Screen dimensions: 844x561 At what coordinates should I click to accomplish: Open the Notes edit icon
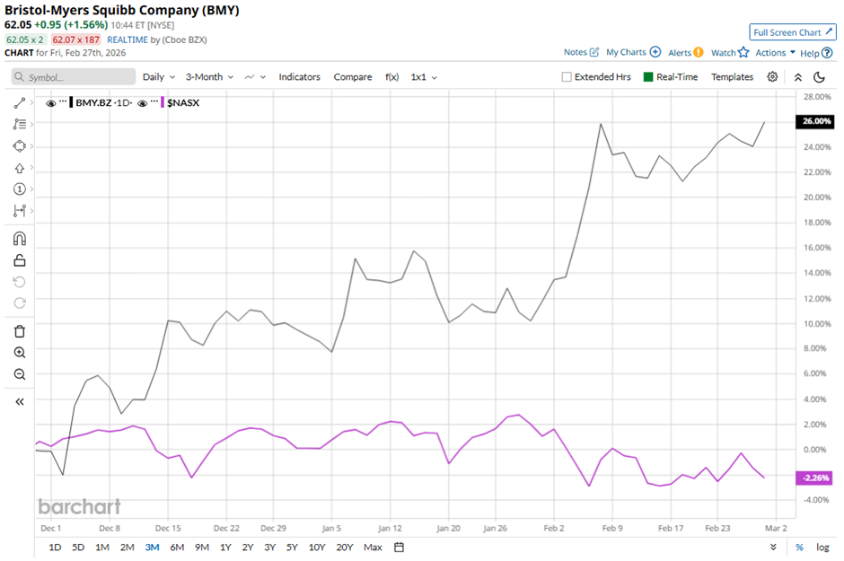click(594, 52)
